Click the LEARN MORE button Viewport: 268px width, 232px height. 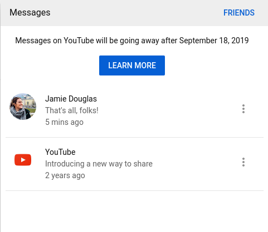point(132,65)
